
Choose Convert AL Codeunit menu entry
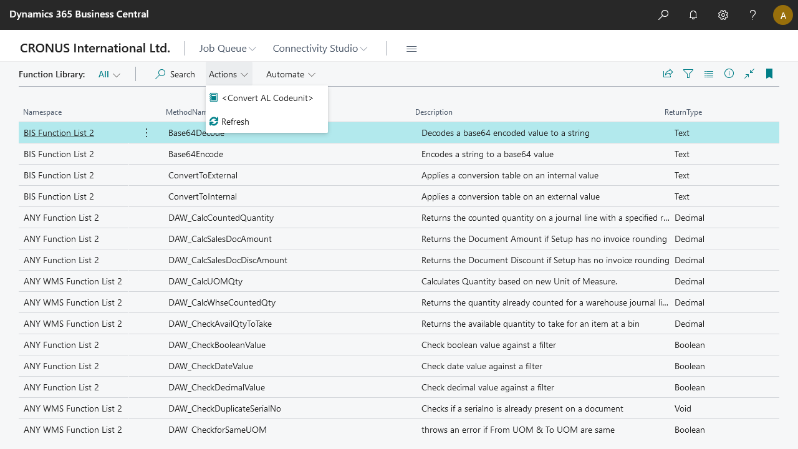click(x=267, y=98)
